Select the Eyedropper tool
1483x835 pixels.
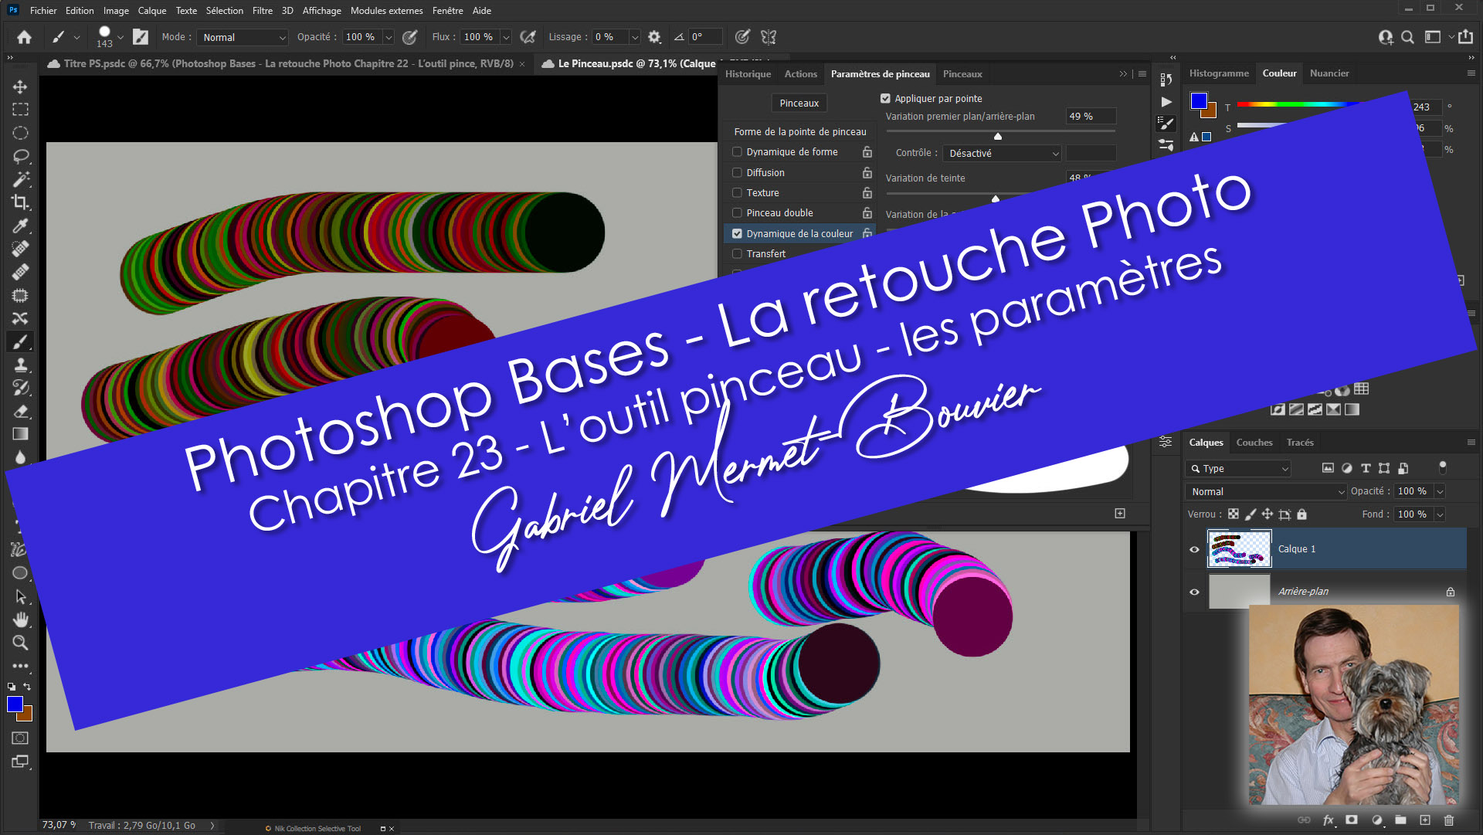[x=20, y=226]
